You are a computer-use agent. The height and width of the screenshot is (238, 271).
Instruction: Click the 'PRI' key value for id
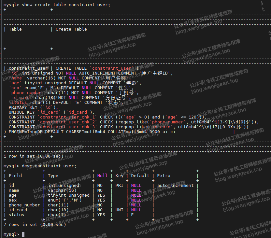click(119, 186)
